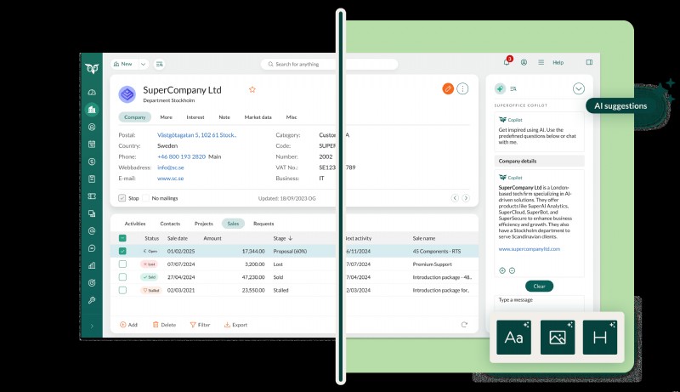This screenshot has width=680, height=392.
Task: Open the dropdown arrow next to New
Action: 143,64
